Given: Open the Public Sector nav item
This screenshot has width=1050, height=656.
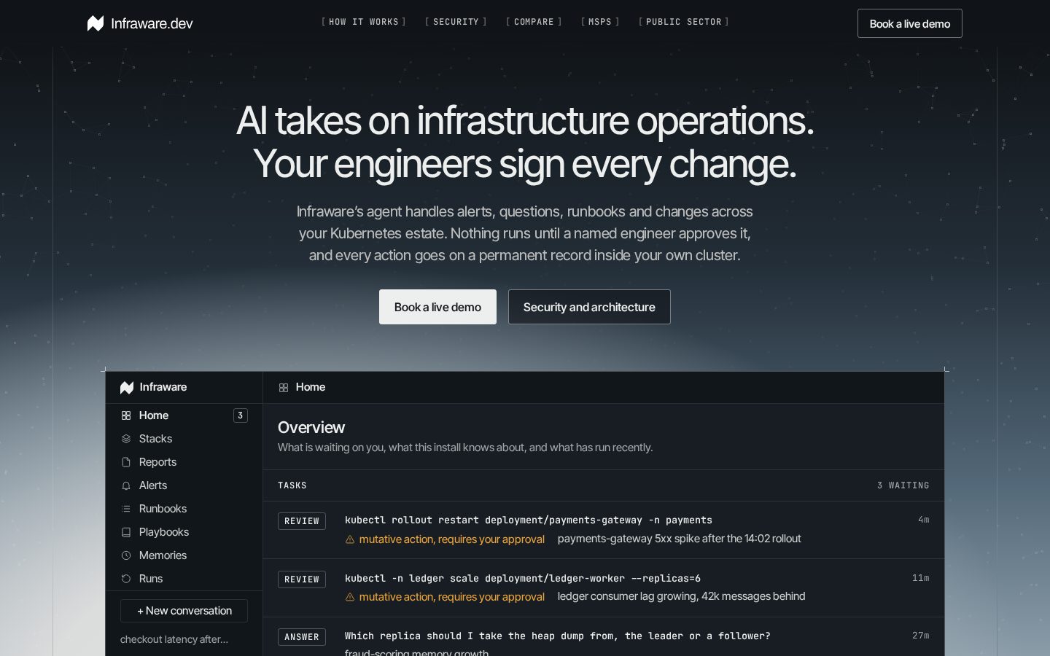Looking at the screenshot, I should pos(683,22).
